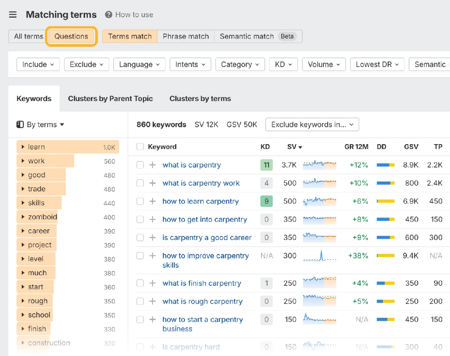Add 'what is finish carpentry' via its plus icon
The width and height of the screenshot is (450, 356).
coord(152,283)
